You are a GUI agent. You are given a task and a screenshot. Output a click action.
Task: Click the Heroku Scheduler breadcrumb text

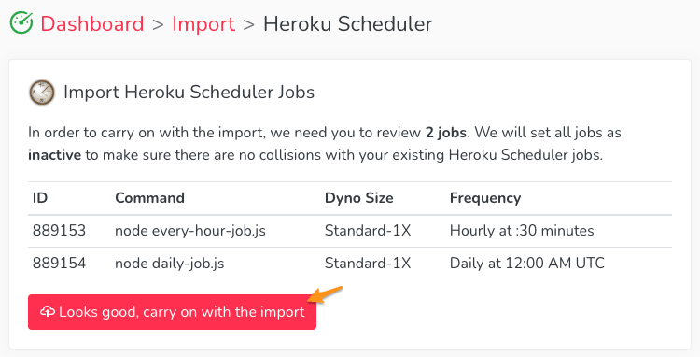pos(348,23)
